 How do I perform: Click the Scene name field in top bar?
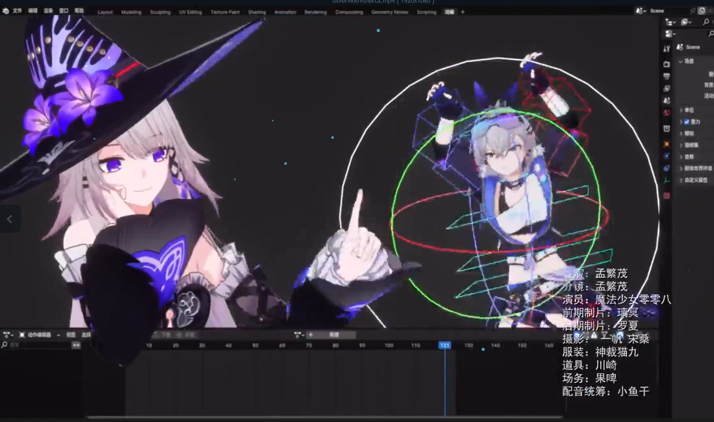[x=668, y=11]
